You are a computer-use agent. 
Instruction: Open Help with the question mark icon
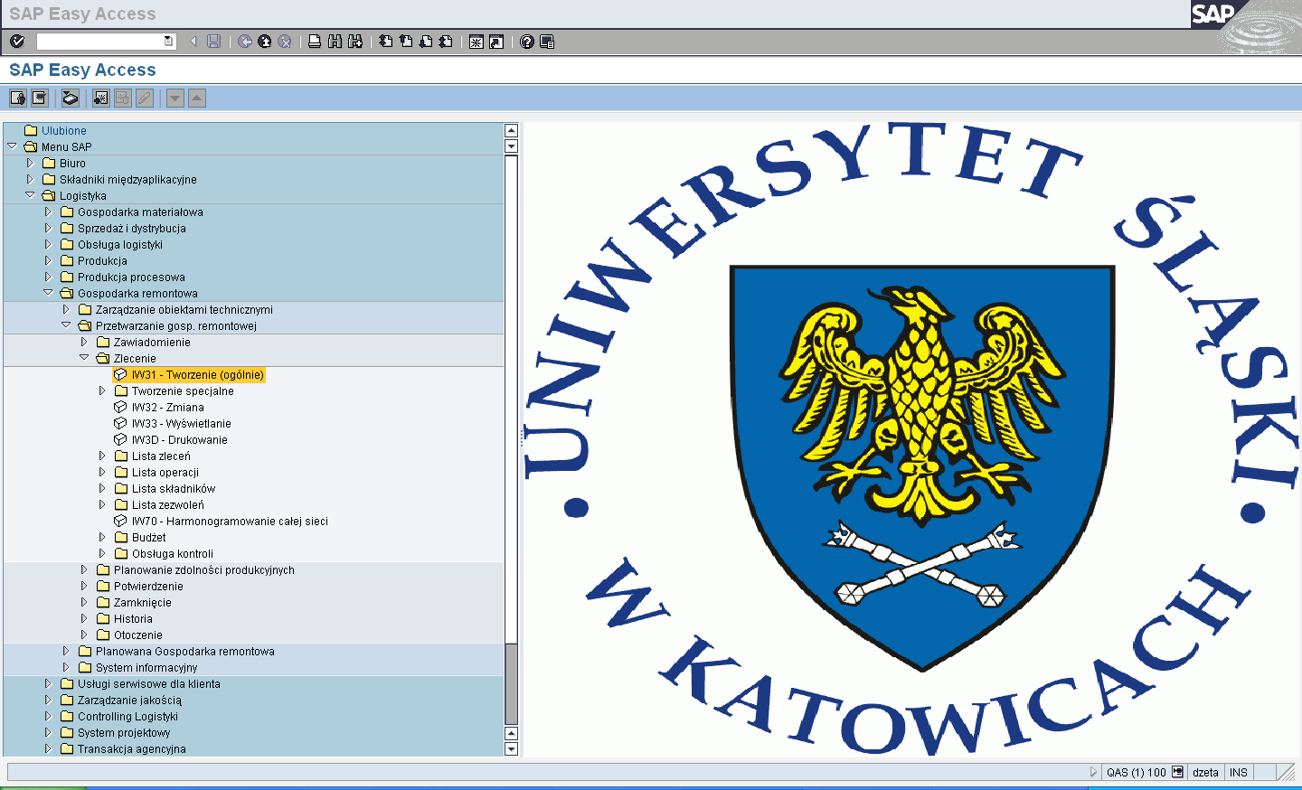point(527,42)
